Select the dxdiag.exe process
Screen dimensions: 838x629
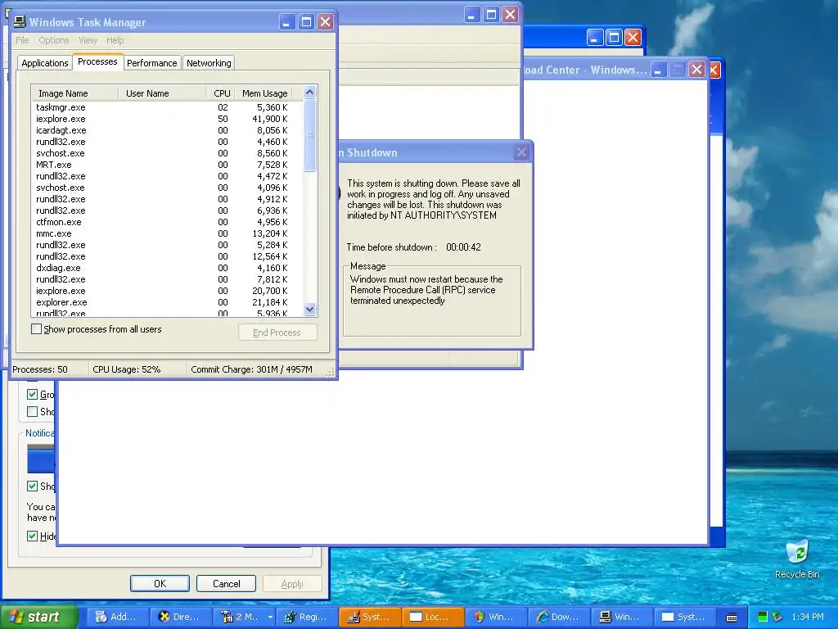[x=167, y=268]
